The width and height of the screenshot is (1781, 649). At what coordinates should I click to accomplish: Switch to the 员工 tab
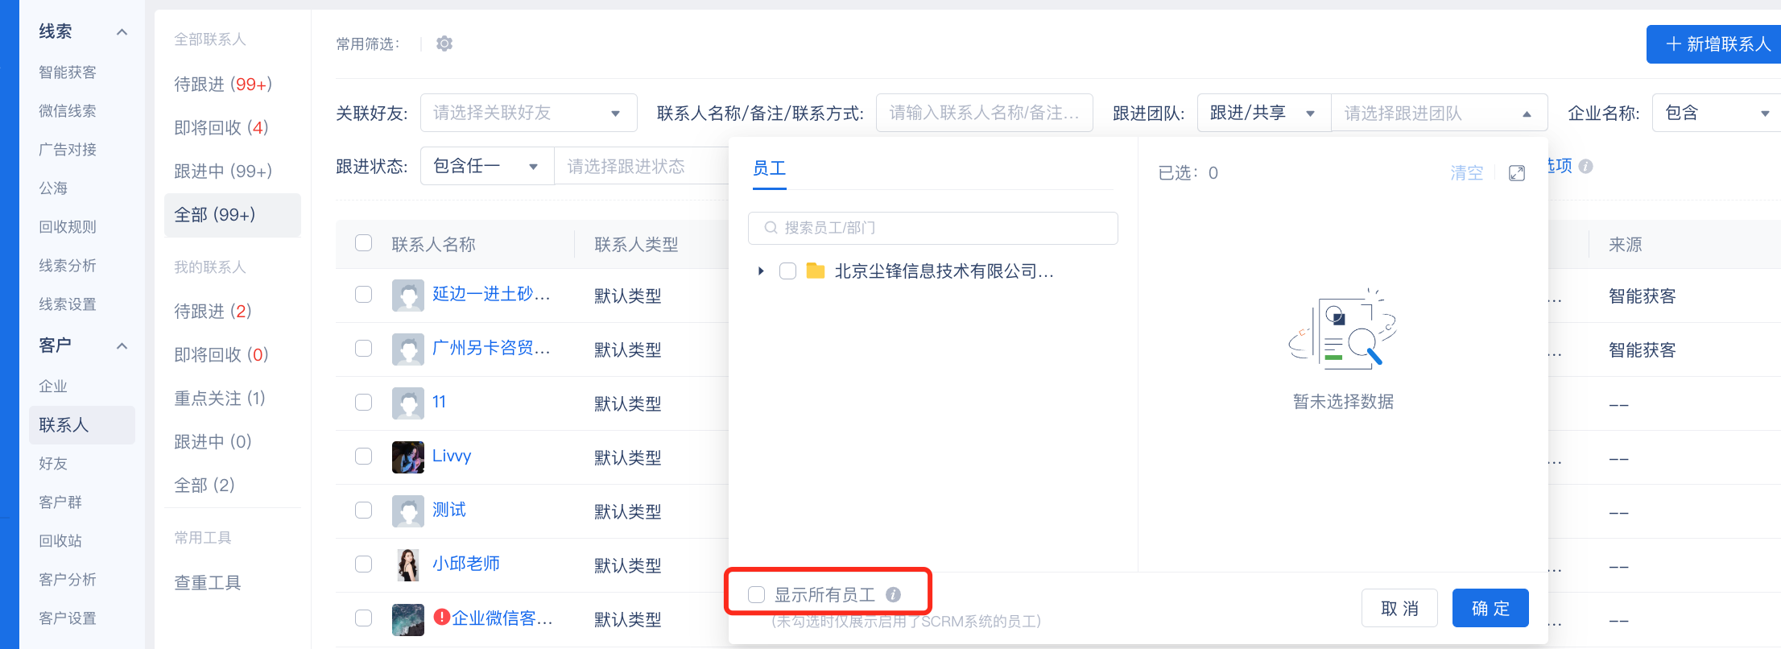769,168
